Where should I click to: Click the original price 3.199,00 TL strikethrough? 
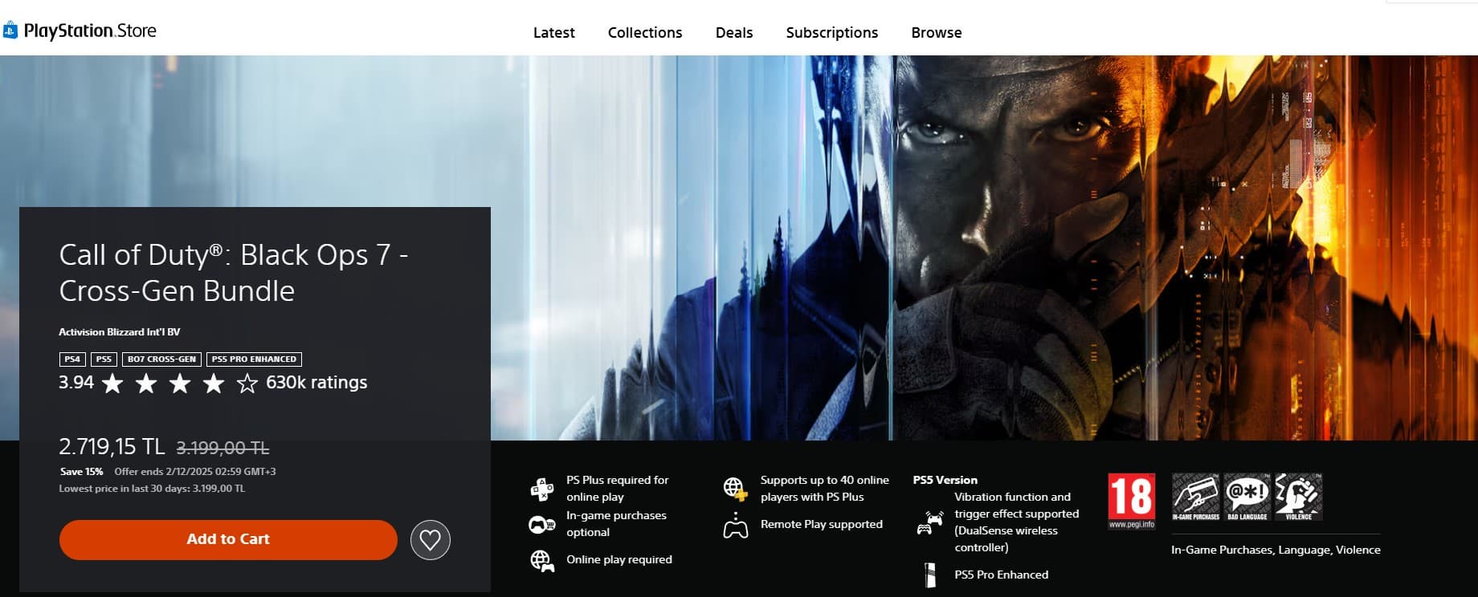(x=223, y=449)
